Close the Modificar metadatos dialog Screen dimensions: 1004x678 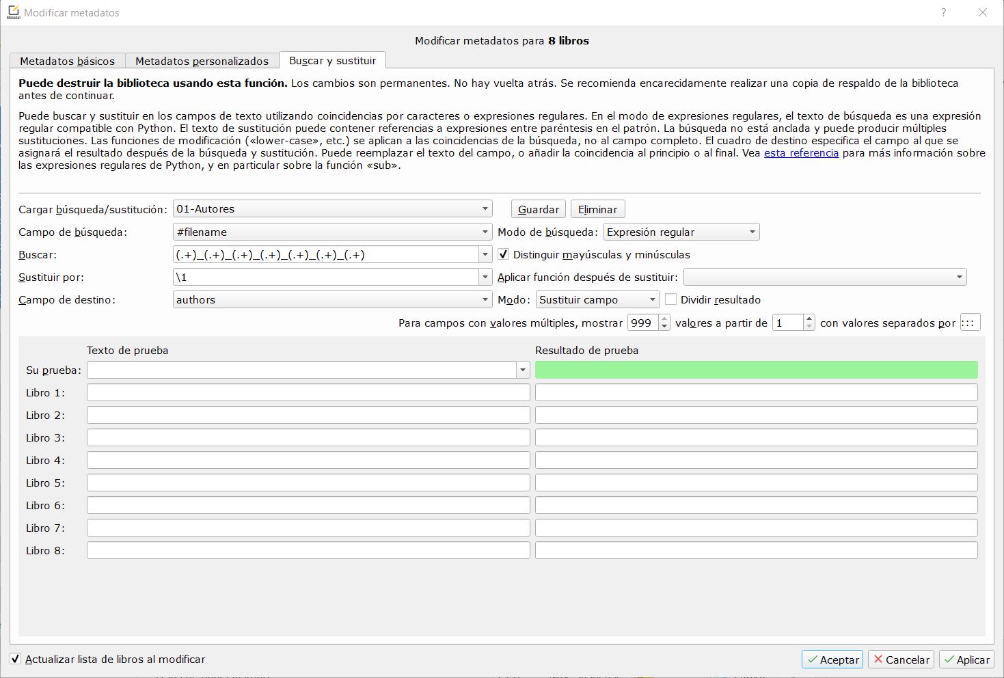(x=983, y=12)
